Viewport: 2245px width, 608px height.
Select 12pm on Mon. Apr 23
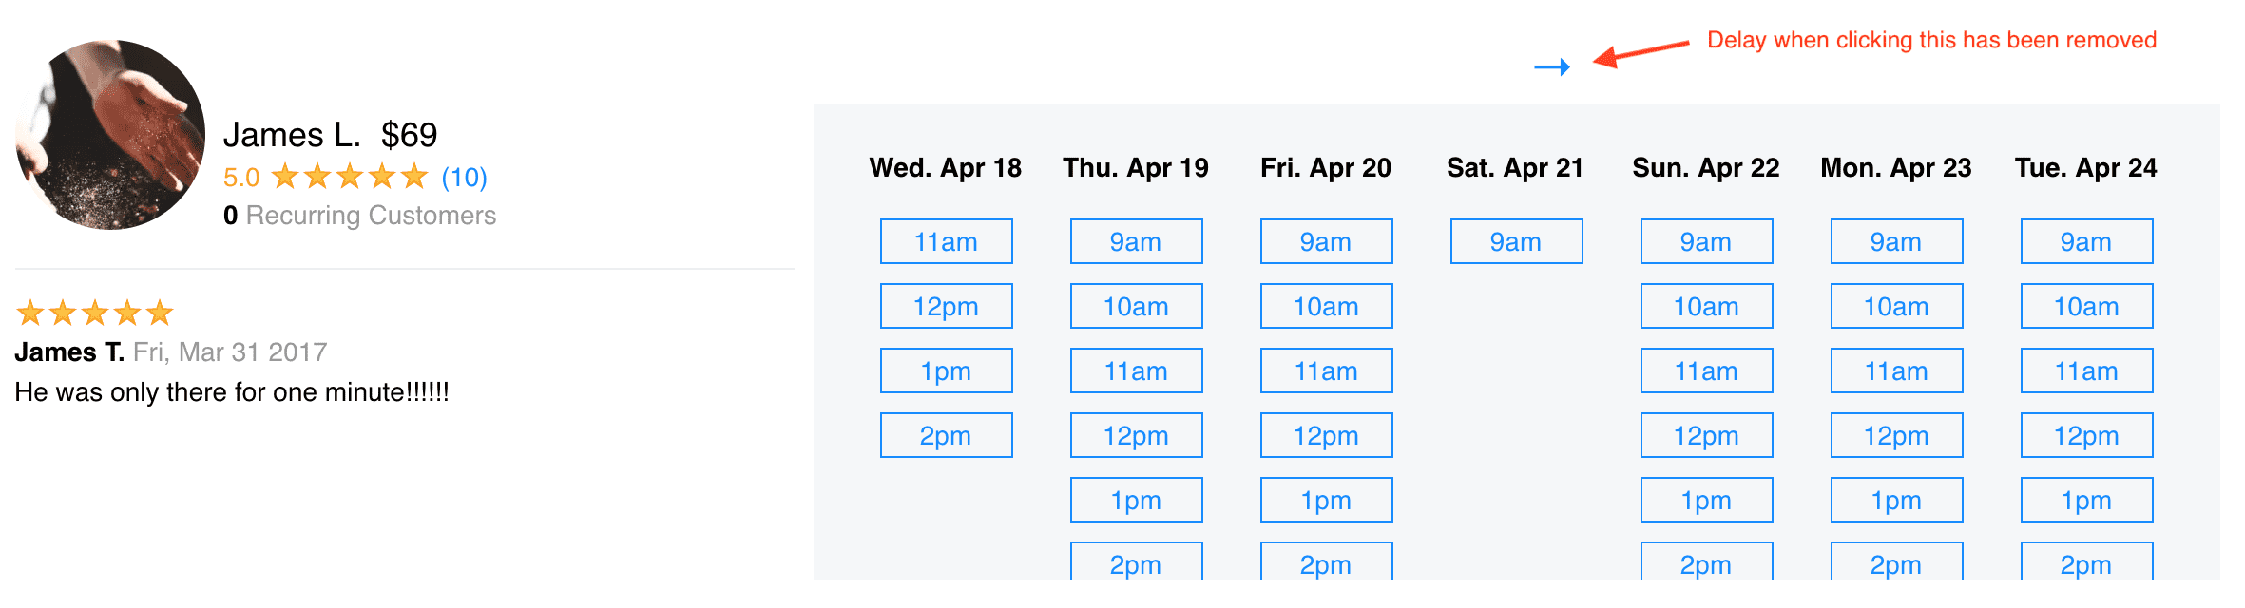(x=1896, y=436)
